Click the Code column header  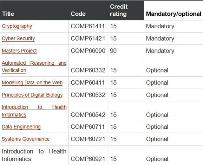(x=78, y=14)
